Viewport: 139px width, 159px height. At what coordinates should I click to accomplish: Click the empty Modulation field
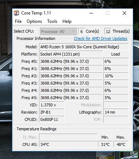(116, 105)
